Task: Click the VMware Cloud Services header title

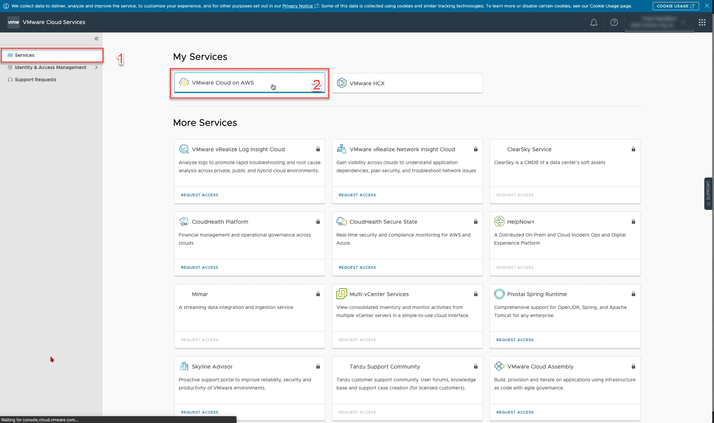Action: pos(54,22)
